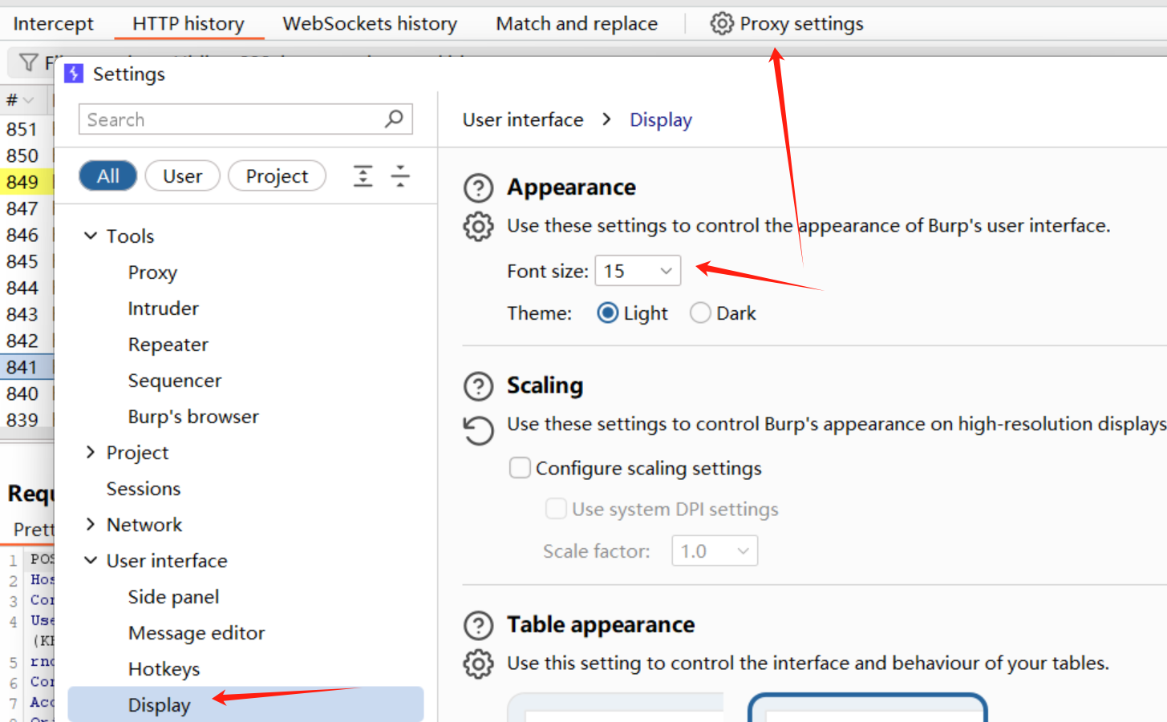1167x722 pixels.
Task: Open Match and replace tab
Action: (x=577, y=23)
